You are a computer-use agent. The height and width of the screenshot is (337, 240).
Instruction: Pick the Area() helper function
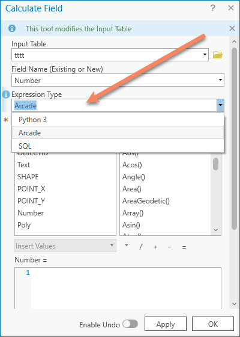132,189
